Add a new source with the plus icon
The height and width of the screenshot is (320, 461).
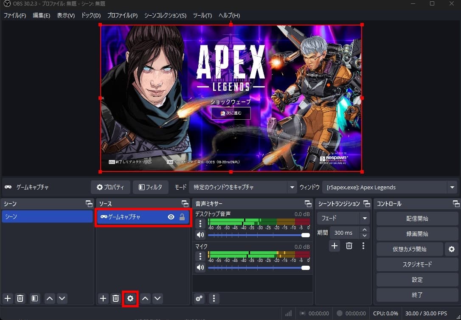(x=103, y=298)
